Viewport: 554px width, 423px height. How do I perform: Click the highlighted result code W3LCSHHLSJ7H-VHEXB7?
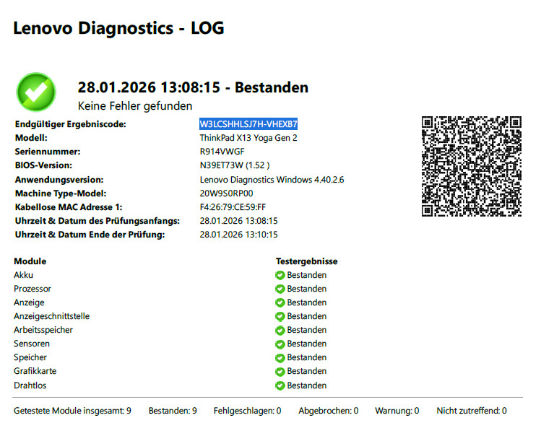coord(248,124)
